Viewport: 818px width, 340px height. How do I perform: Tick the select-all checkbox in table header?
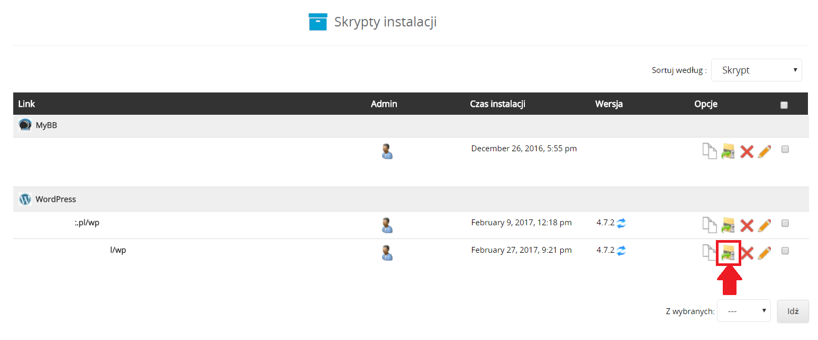pos(784,105)
